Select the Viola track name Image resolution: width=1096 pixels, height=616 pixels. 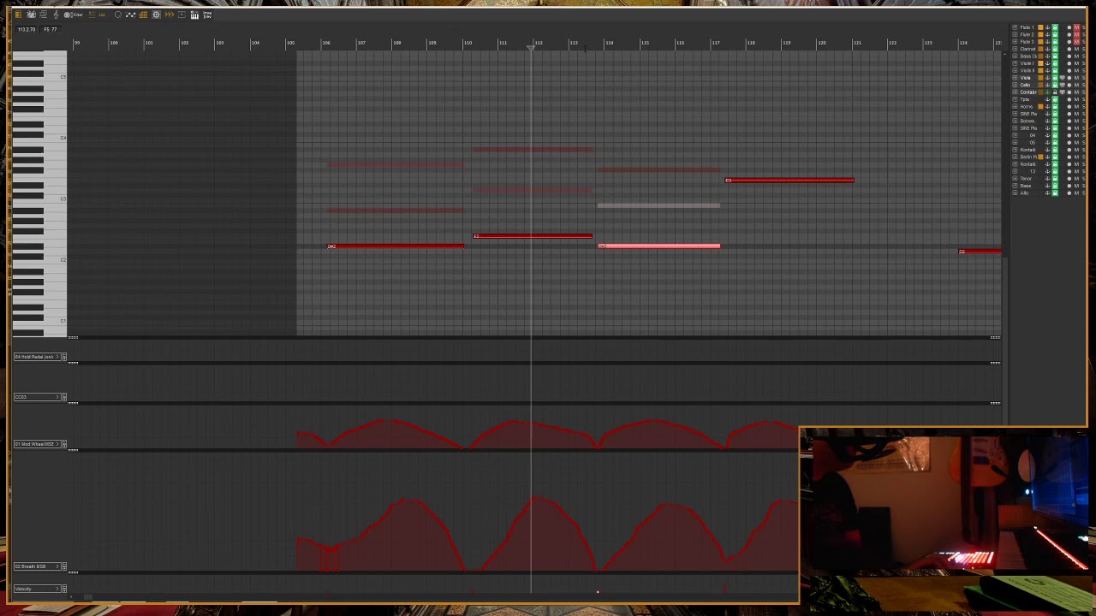coord(1026,78)
